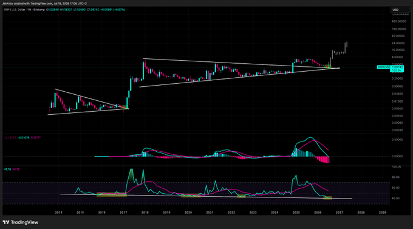
Task: Click the 60.00000 price scale label
Action: coord(398,36)
